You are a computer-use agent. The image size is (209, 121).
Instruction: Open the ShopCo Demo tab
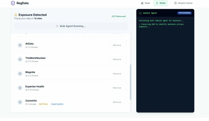point(183,3)
